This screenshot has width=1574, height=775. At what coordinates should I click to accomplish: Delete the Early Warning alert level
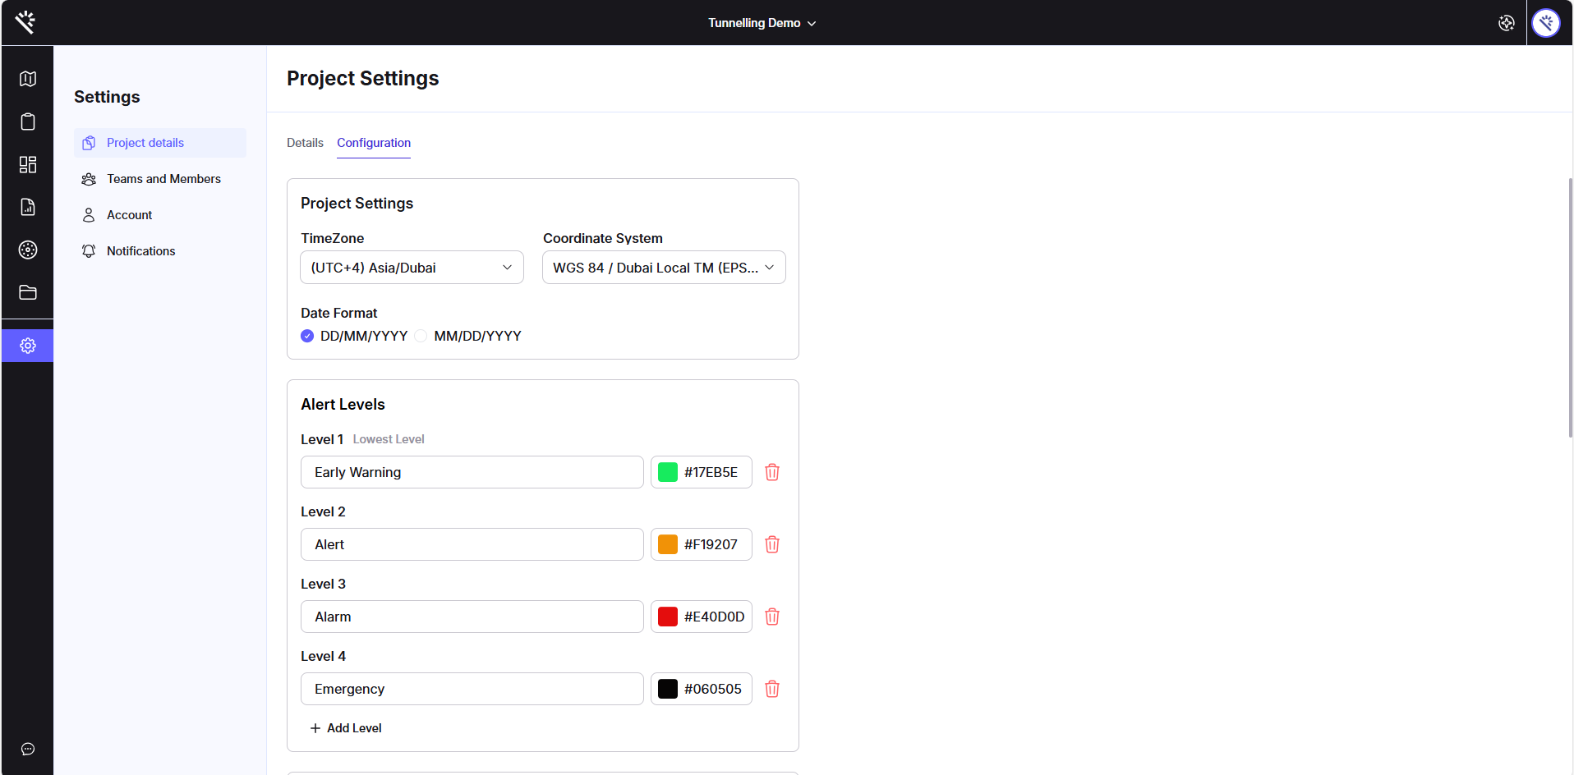click(x=772, y=472)
